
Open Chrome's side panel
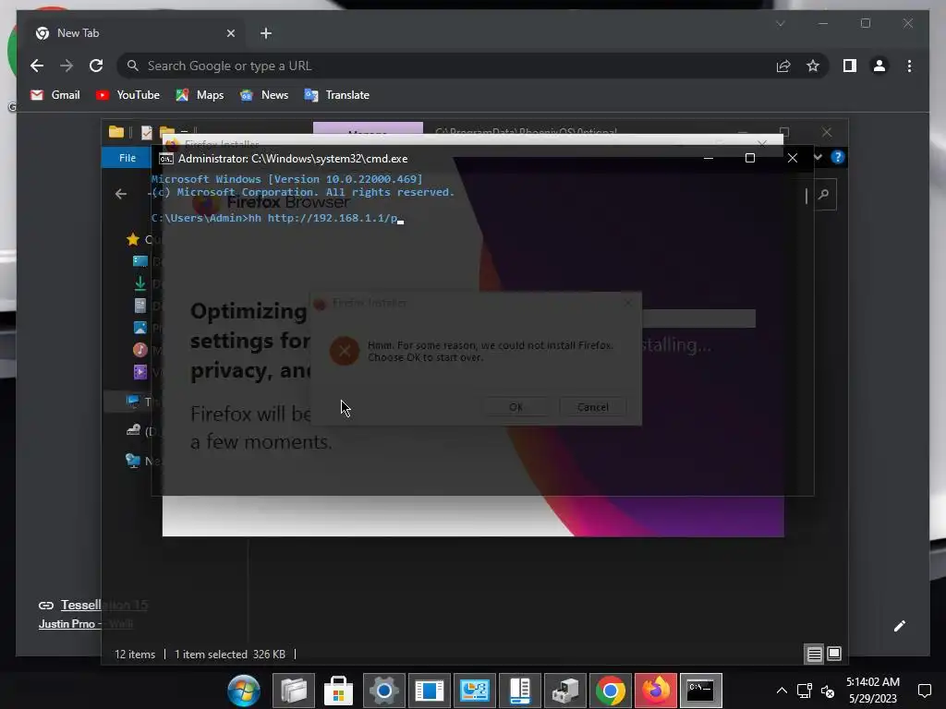[x=850, y=66]
